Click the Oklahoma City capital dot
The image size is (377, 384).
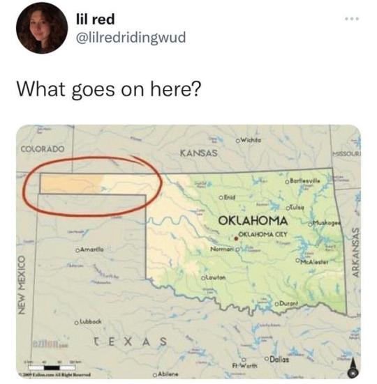tap(236, 238)
